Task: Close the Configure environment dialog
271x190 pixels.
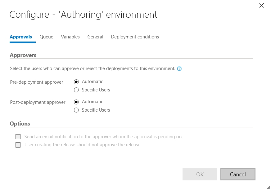Action: tap(261, 5)
